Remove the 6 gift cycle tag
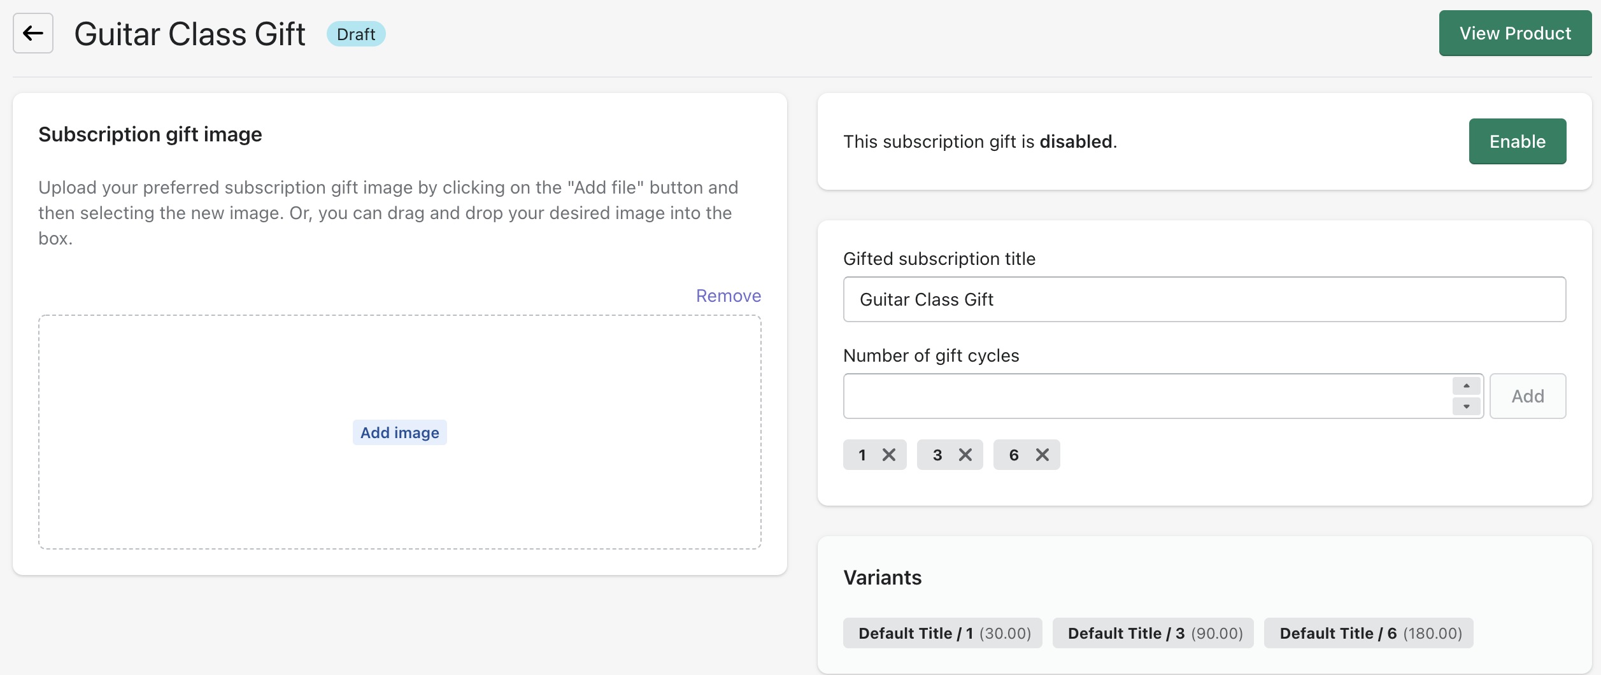The height and width of the screenshot is (675, 1601). point(1042,455)
